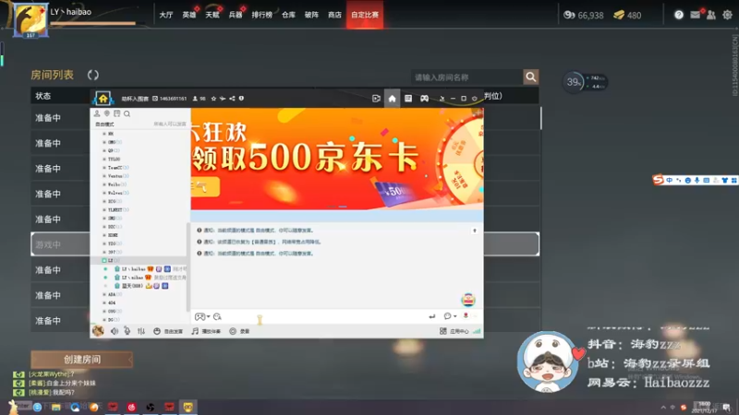
Task: Click YY channel info exclamation icon
Action: pyautogui.click(x=241, y=99)
